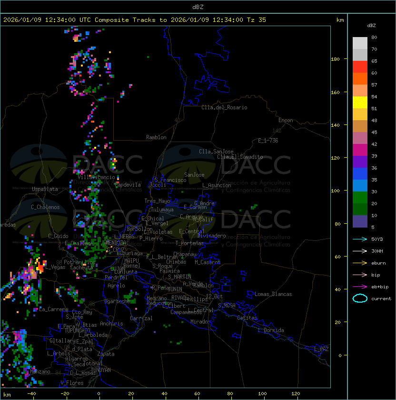396x400 pixels.
Task: Select the magenta 39–42 dBZ color band
Action: pyautogui.click(x=360, y=150)
